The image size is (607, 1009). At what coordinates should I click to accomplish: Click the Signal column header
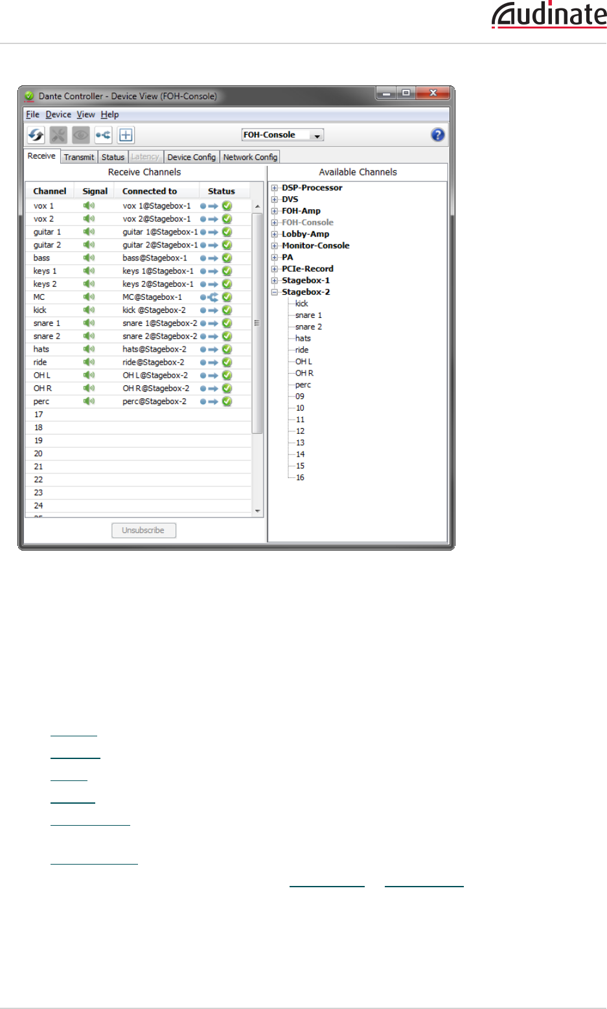(x=95, y=191)
